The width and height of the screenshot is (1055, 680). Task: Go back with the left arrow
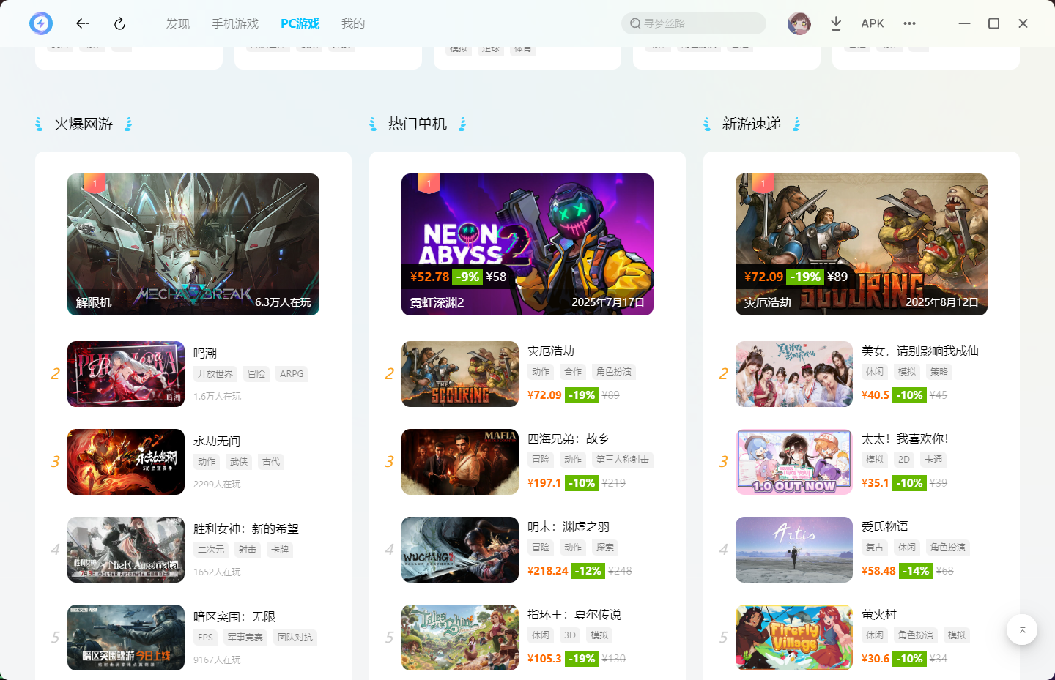click(83, 23)
